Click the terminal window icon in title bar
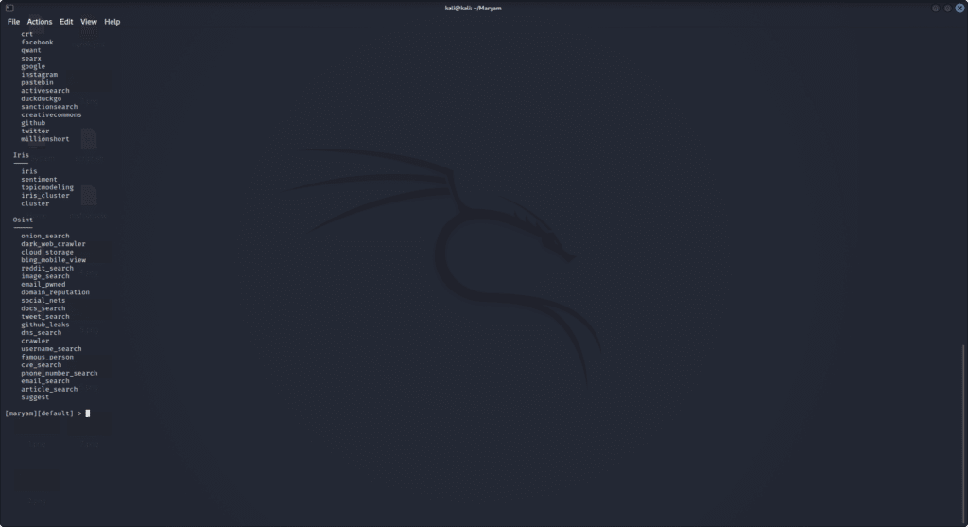This screenshot has height=527, width=968. pos(9,8)
